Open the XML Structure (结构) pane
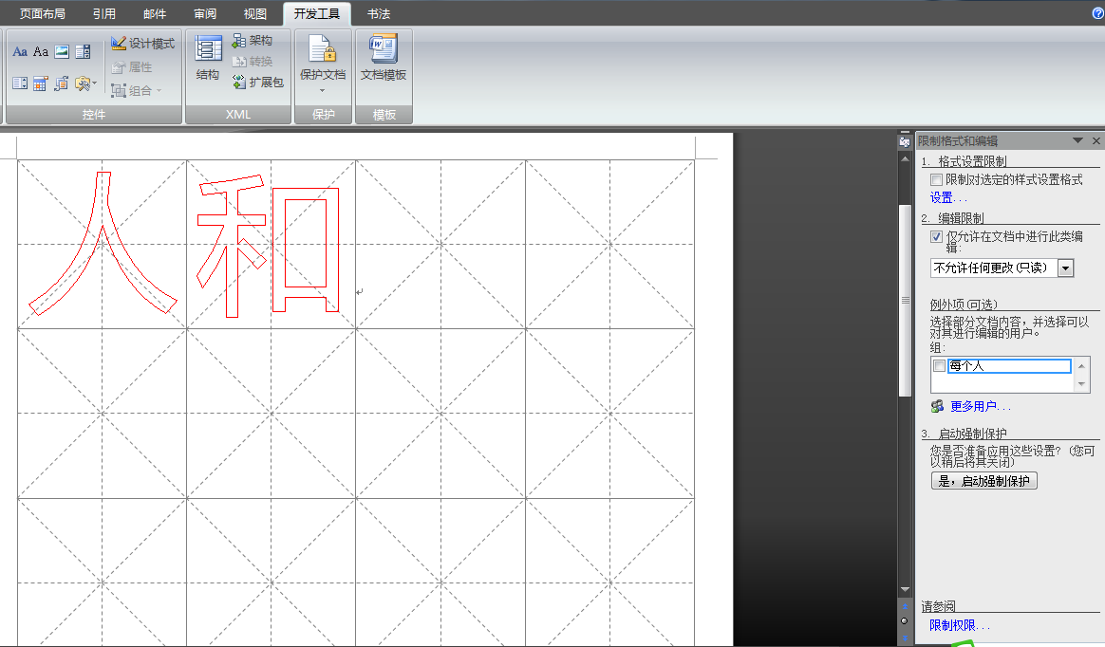1105x647 pixels. (x=208, y=59)
